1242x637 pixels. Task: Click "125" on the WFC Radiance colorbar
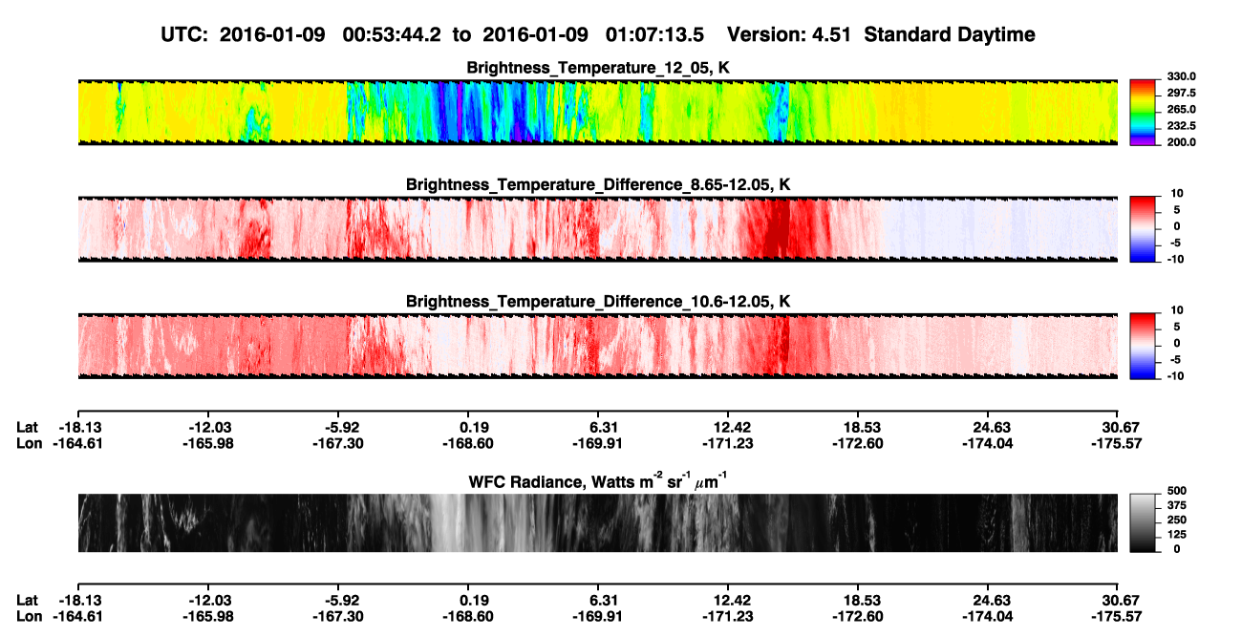[1179, 536]
